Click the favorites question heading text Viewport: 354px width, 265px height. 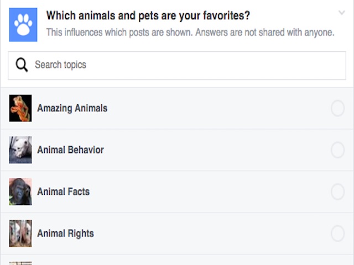point(148,15)
